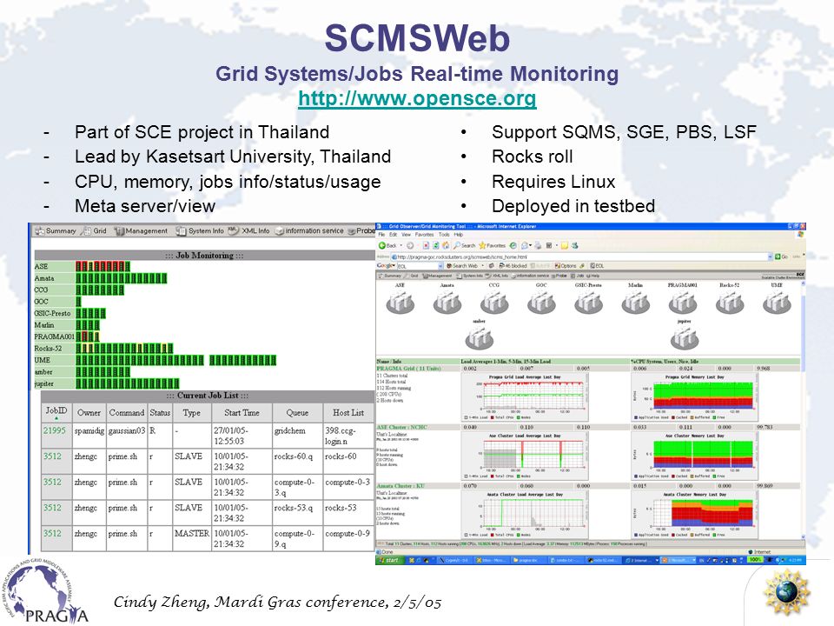Refresh the page in Internet Explorer

click(x=435, y=245)
